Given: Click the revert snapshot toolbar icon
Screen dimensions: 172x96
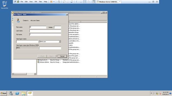Looking at the screenshot, I should click(x=68, y=2).
